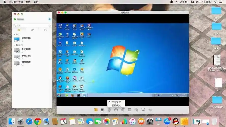Screen dimensions: 226x127
Task: Select the checked 控制模式 option
Action: (116, 102)
